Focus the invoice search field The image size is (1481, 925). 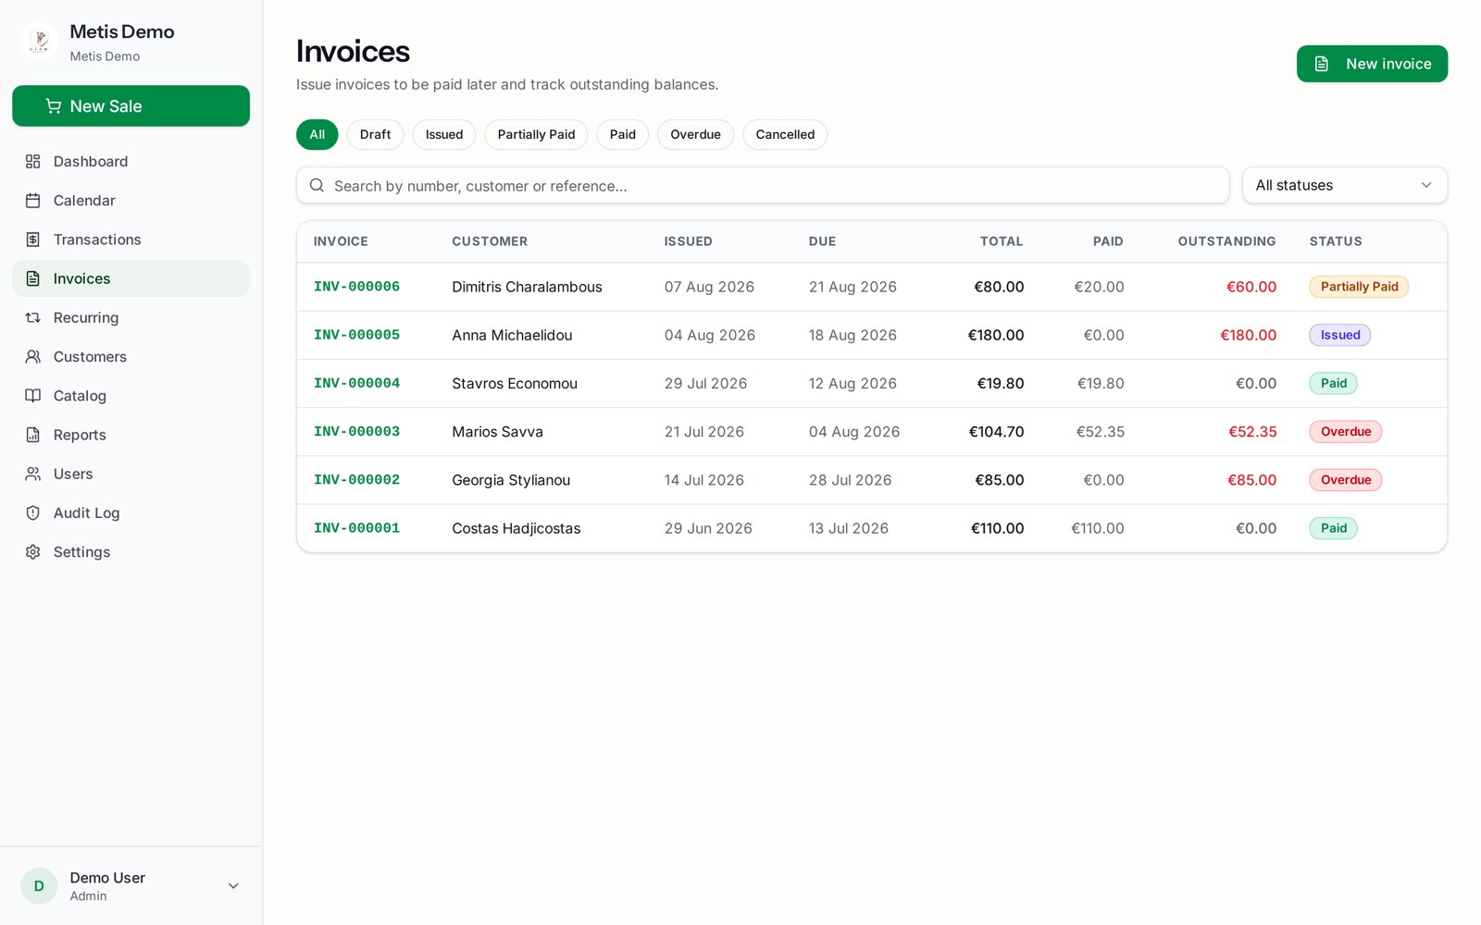pyautogui.click(x=763, y=185)
